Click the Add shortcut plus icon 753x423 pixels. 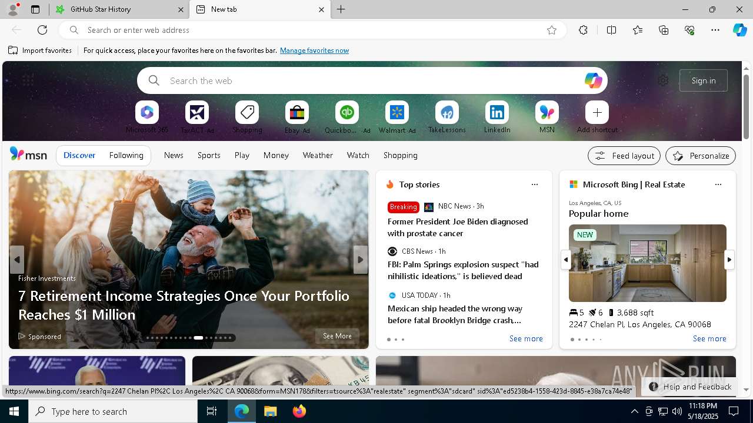(597, 112)
